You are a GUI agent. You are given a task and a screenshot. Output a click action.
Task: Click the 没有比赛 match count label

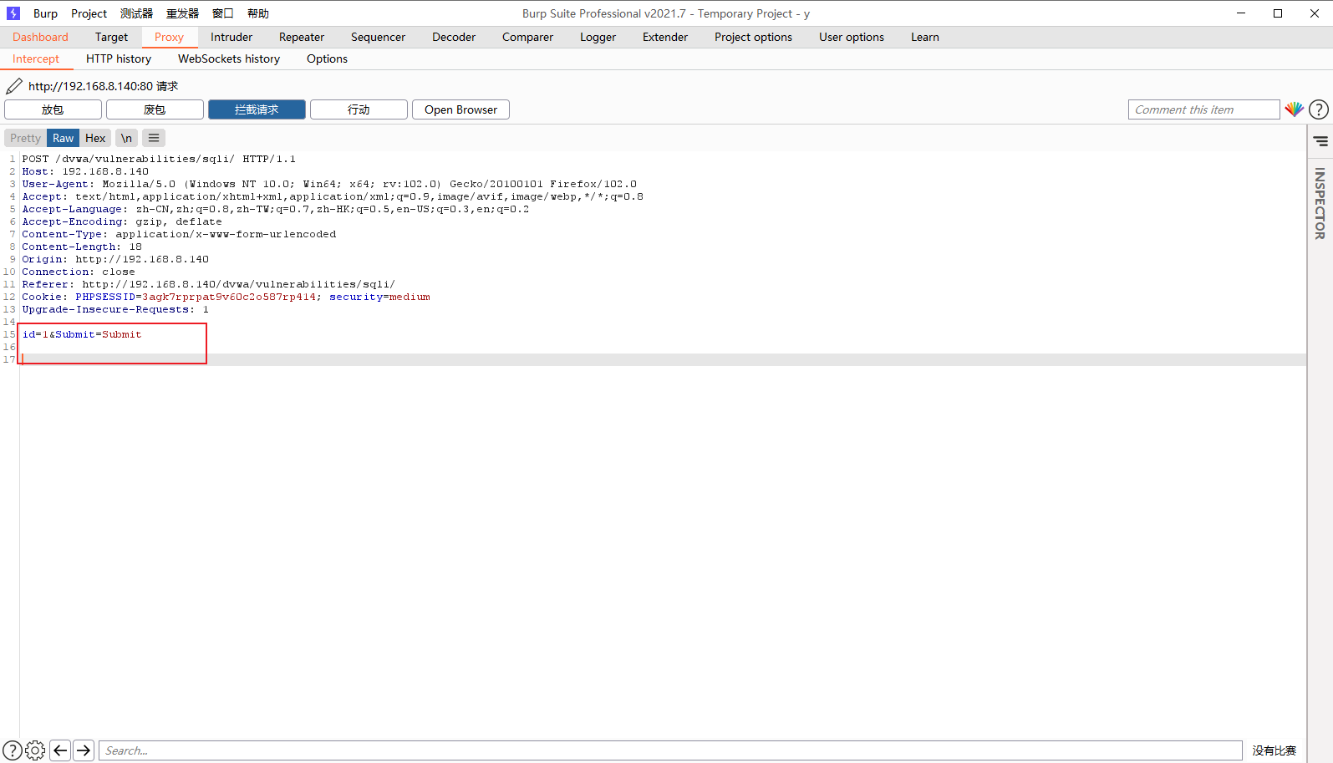pos(1274,750)
